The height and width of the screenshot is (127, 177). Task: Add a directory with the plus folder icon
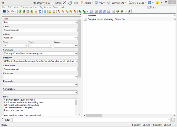(24, 11)
